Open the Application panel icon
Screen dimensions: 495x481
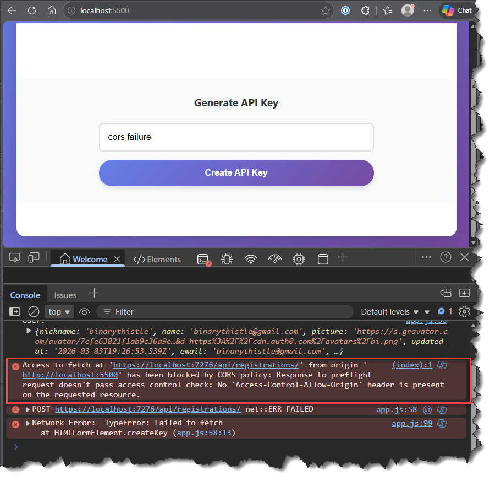(323, 258)
